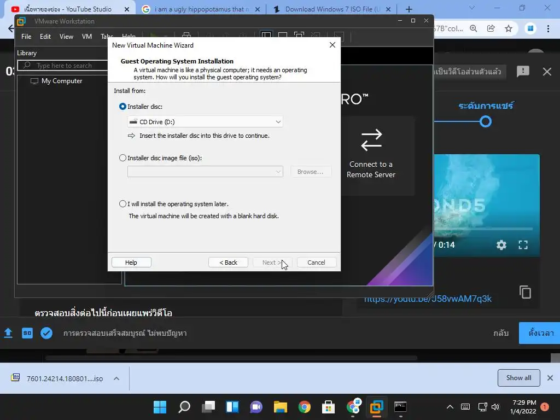Screen dimensions: 560x420
Task: Open the youtu.be video link
Action: pos(428,299)
